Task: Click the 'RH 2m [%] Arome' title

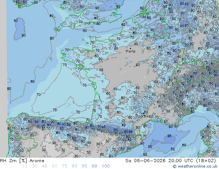Action: tap(22, 161)
